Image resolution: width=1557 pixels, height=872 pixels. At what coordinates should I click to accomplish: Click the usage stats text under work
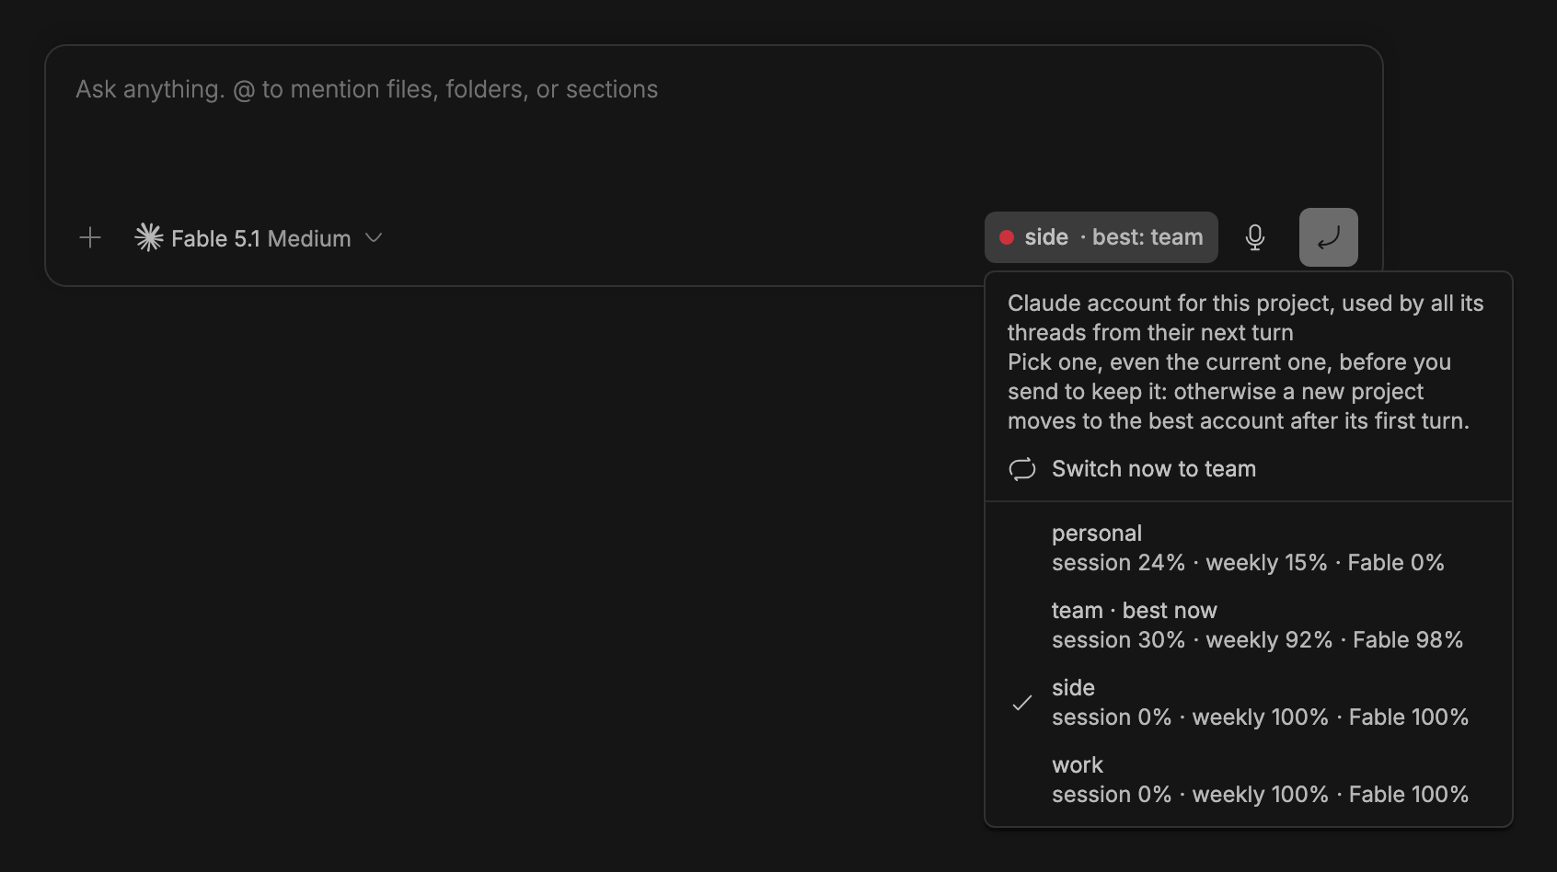tap(1260, 795)
